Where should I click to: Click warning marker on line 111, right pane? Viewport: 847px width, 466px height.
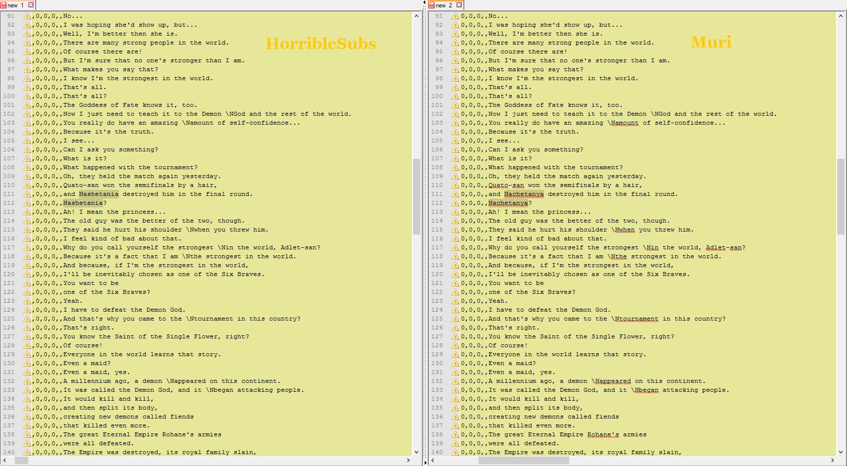pos(455,194)
